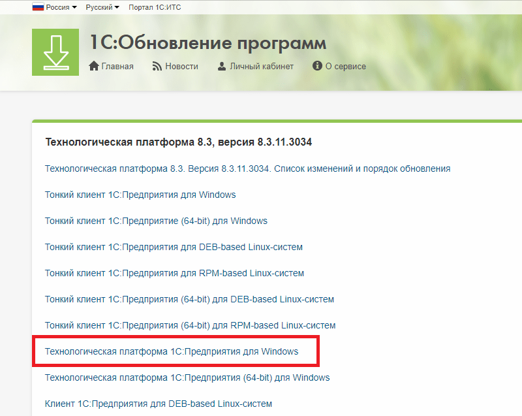Open Тонкий клиент (64-bit) для RPM-based Linux-систем
Image resolution: width=522 pixels, height=416 pixels.
[x=190, y=325]
